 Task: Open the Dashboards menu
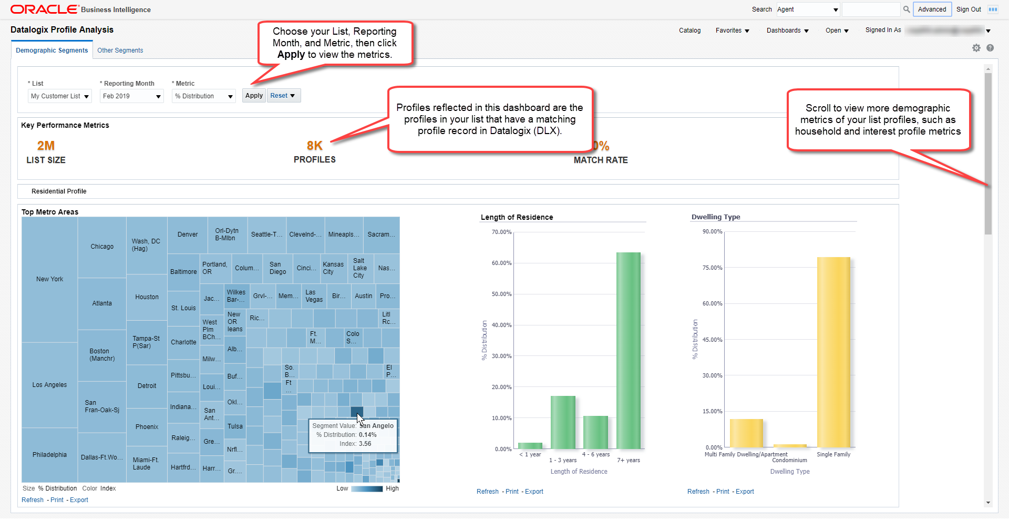point(787,30)
